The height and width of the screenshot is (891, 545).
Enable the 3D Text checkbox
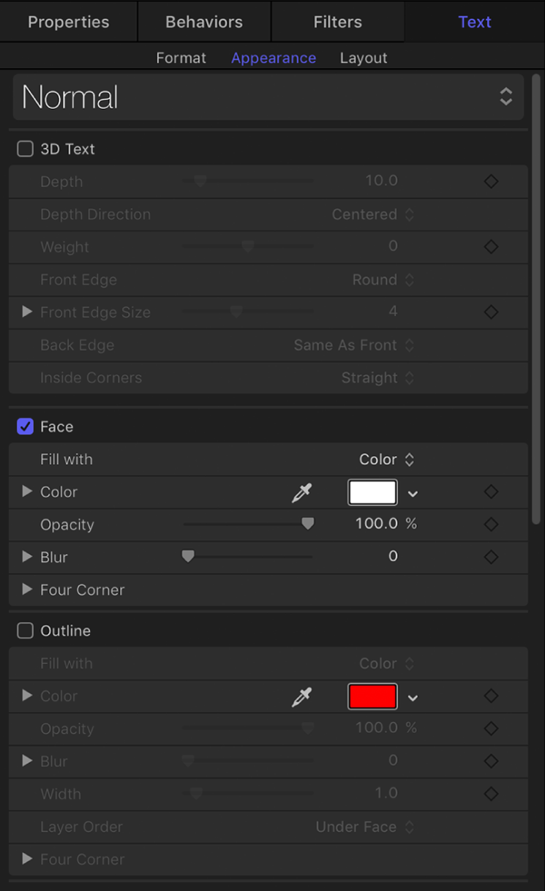26,149
